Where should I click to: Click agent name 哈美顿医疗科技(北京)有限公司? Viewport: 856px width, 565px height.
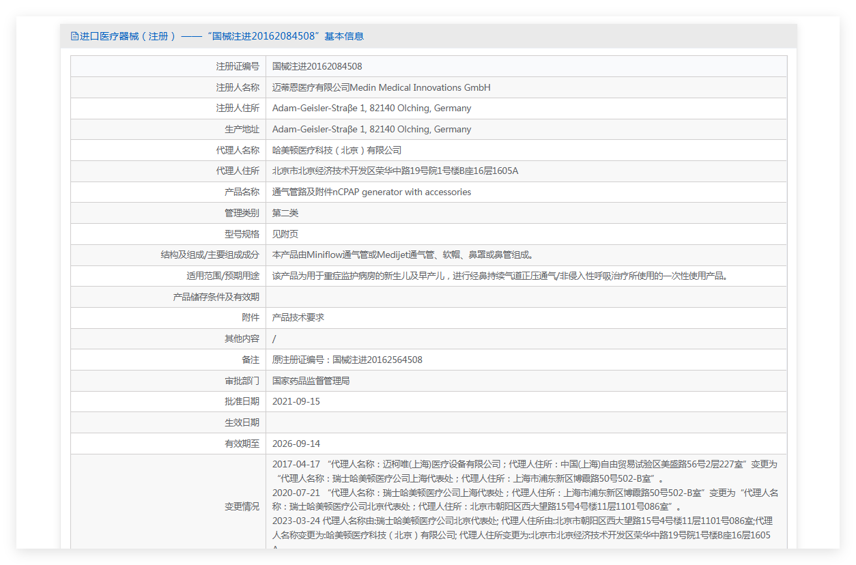point(337,150)
